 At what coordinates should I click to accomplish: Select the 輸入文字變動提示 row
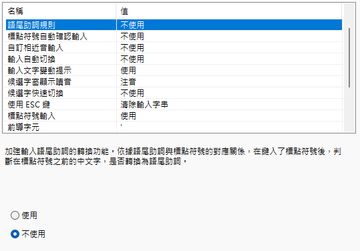click(174, 71)
